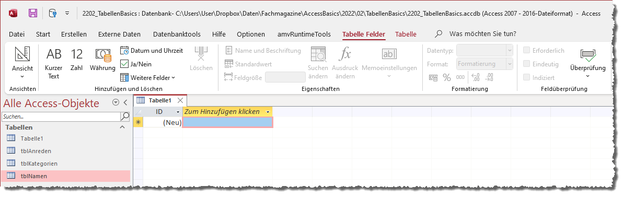Screen dimensions: 623x197
Task: Open Memoeinstellungen dropdown
Action: click(389, 63)
